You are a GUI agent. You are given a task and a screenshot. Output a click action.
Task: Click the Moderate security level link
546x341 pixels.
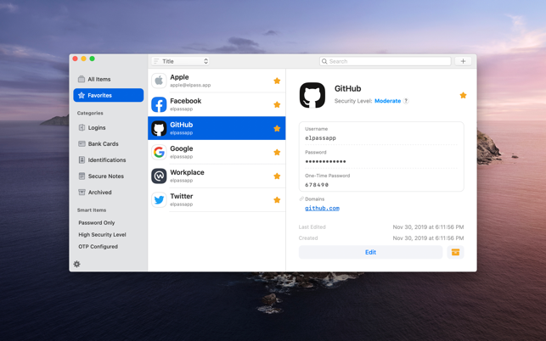(387, 101)
